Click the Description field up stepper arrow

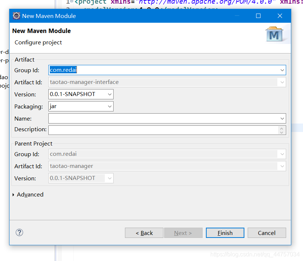pos(281,128)
